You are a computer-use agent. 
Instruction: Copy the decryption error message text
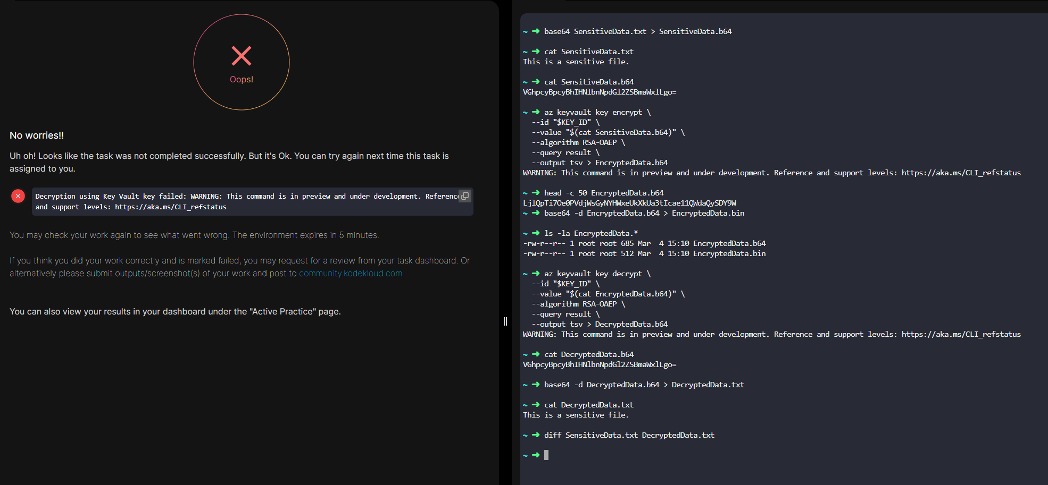click(465, 196)
